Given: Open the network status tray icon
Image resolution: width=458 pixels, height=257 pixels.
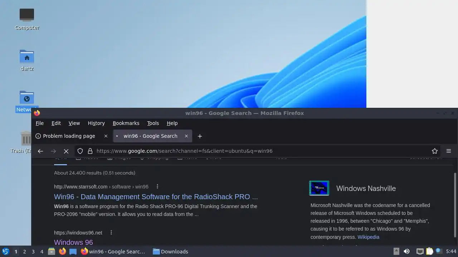Looking at the screenshot, I should click(420, 251).
